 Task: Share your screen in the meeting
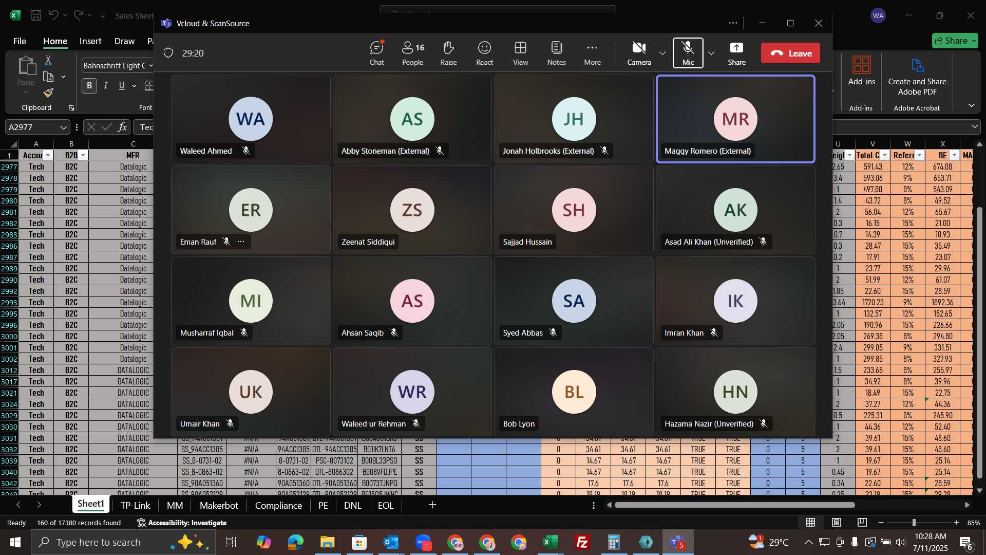point(736,53)
